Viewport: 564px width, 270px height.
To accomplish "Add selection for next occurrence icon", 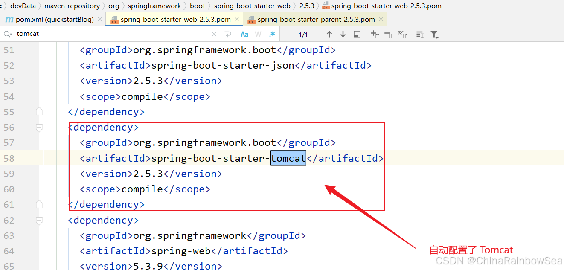I will pyautogui.click(x=375, y=34).
